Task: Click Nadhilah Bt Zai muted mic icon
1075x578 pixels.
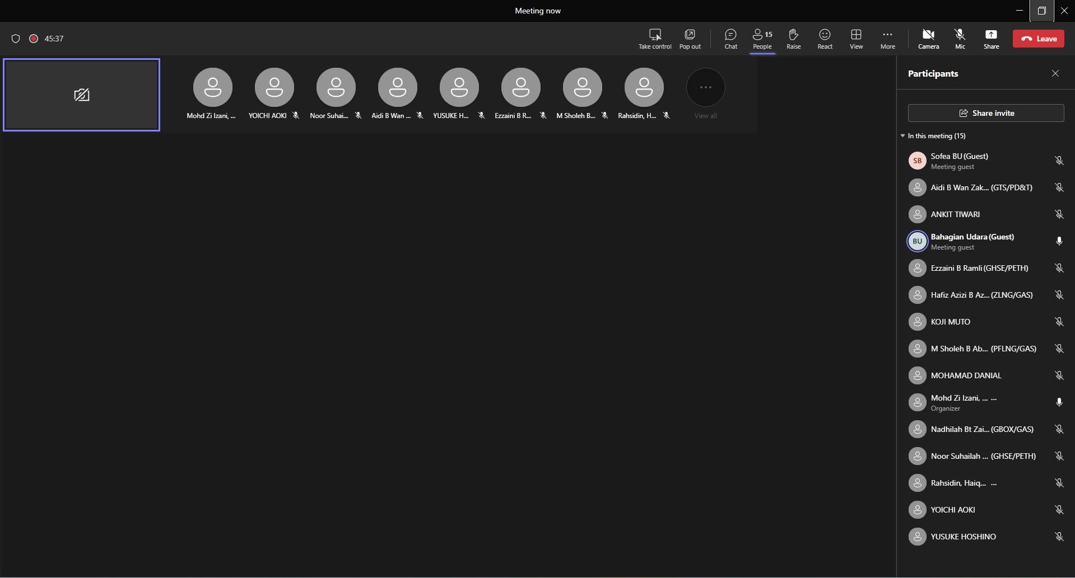Action: (x=1059, y=429)
